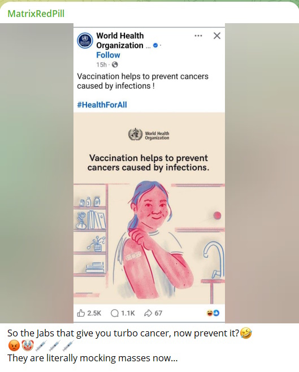Open the #HealthForAll hashtag
Viewport: 299px width, 372px height.
point(102,105)
